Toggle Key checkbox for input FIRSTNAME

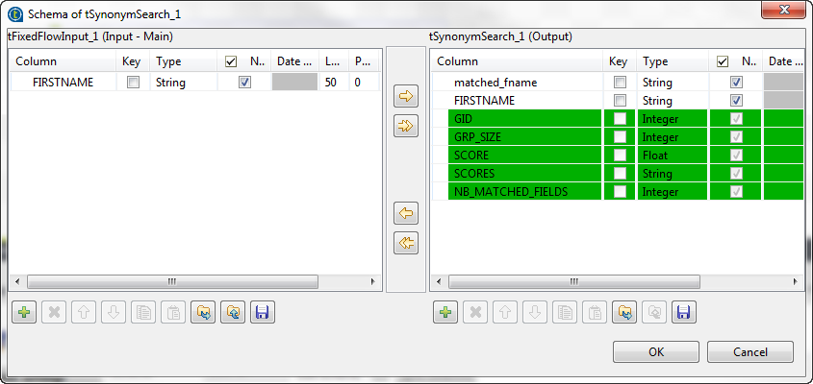click(x=133, y=83)
